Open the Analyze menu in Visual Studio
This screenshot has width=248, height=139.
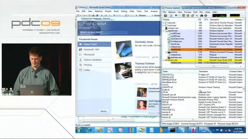click(154, 11)
